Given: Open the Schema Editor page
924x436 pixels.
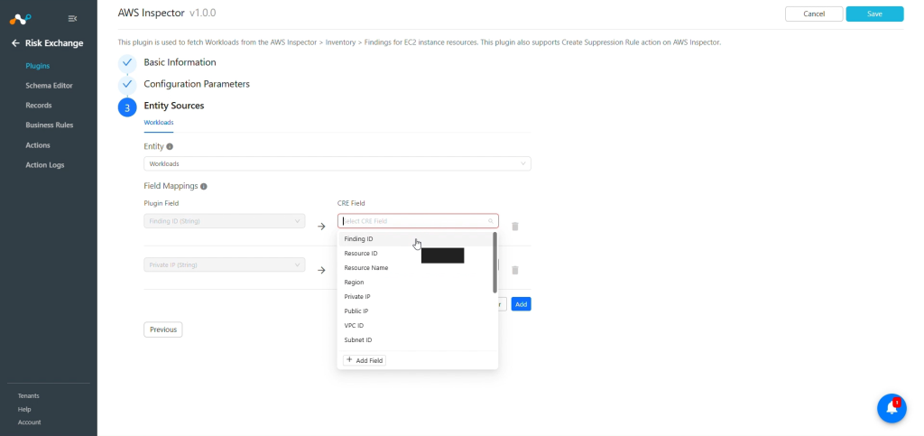Looking at the screenshot, I should coord(49,86).
